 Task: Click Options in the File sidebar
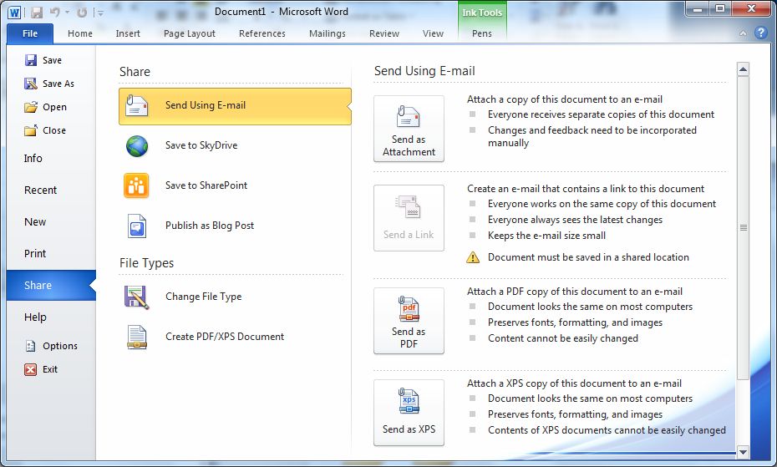59,346
